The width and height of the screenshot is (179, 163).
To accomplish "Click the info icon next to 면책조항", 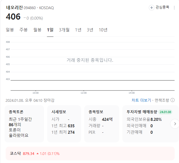I will [173, 100].
